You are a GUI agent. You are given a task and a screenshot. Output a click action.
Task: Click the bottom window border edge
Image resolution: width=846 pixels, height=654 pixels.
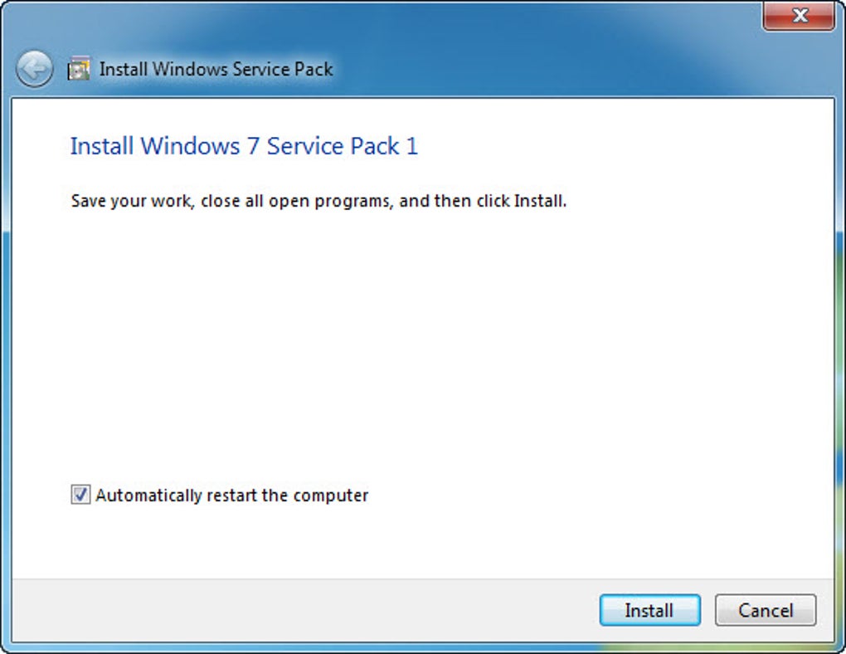tap(423, 648)
